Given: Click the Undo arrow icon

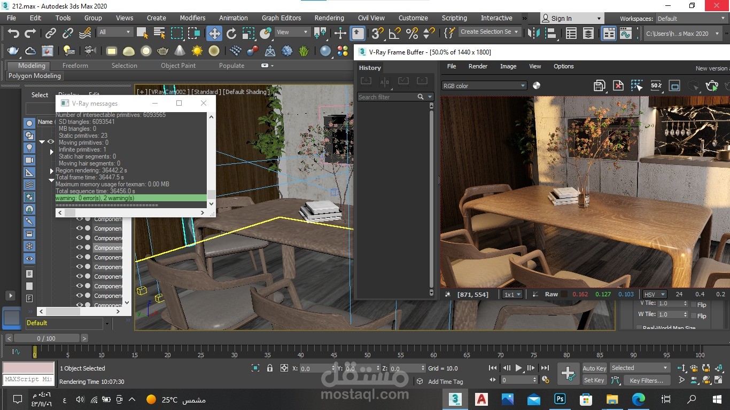Looking at the screenshot, I should tap(13, 34).
